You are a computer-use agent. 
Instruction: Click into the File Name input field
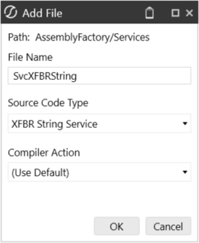click(99, 76)
